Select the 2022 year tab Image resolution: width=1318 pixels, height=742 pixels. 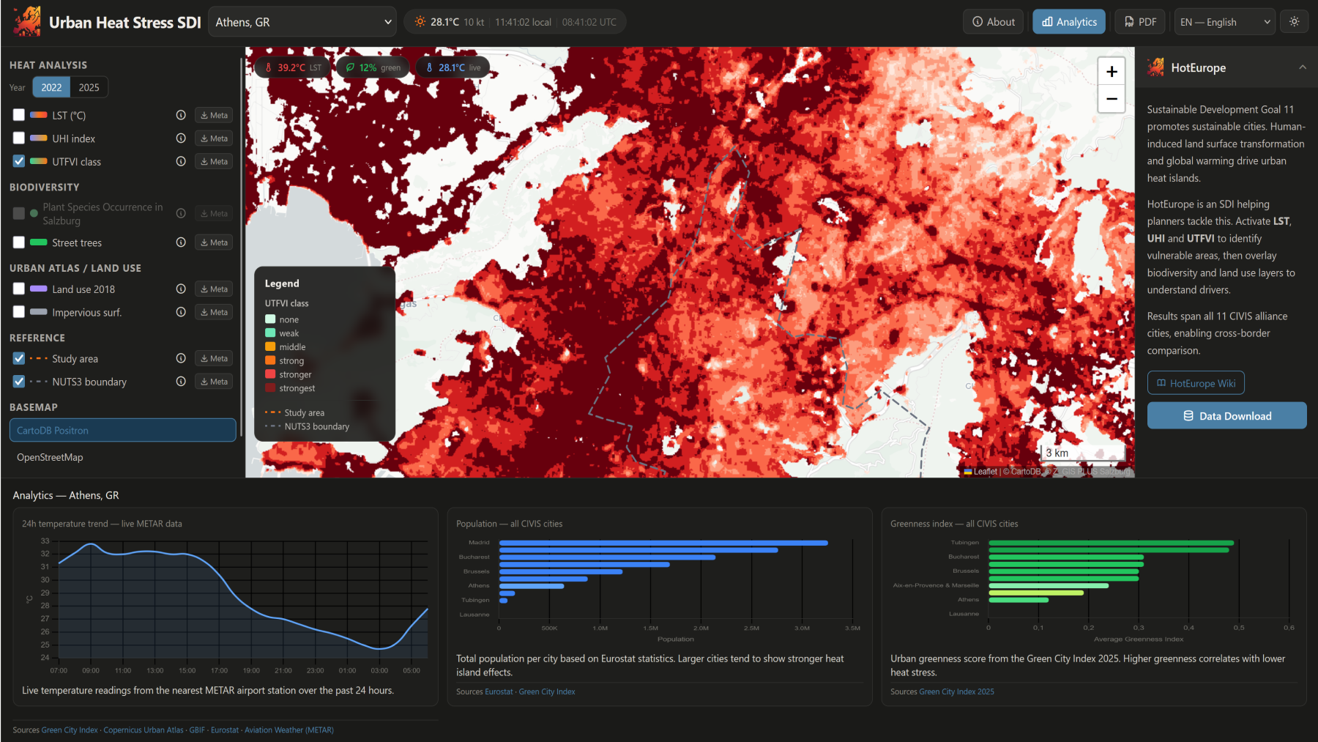[51, 87]
